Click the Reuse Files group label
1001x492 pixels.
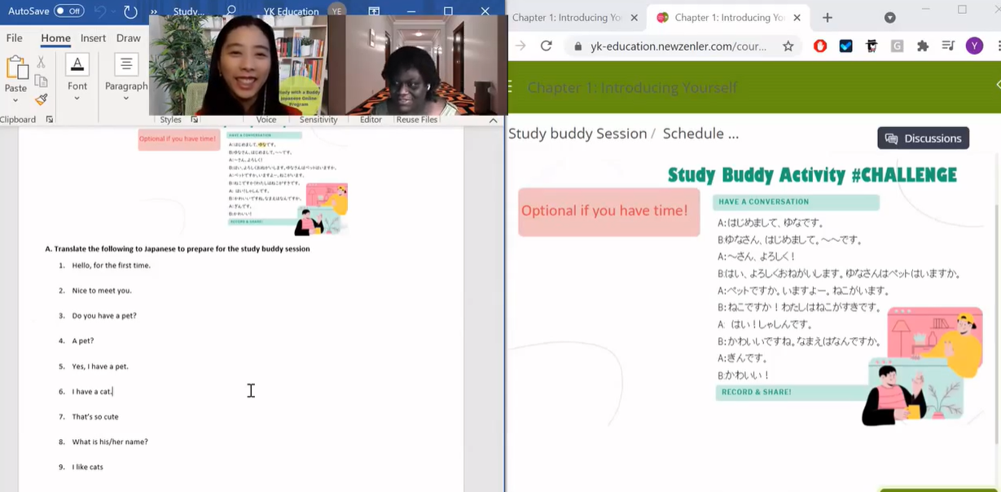tap(417, 120)
